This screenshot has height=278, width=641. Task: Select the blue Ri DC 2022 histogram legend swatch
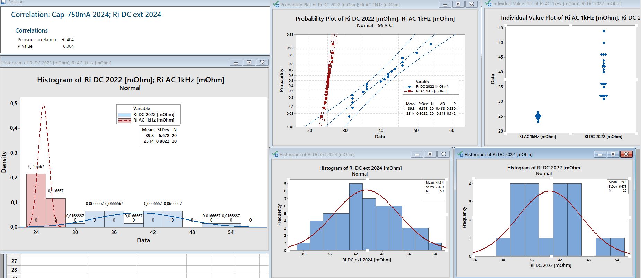(x=124, y=115)
